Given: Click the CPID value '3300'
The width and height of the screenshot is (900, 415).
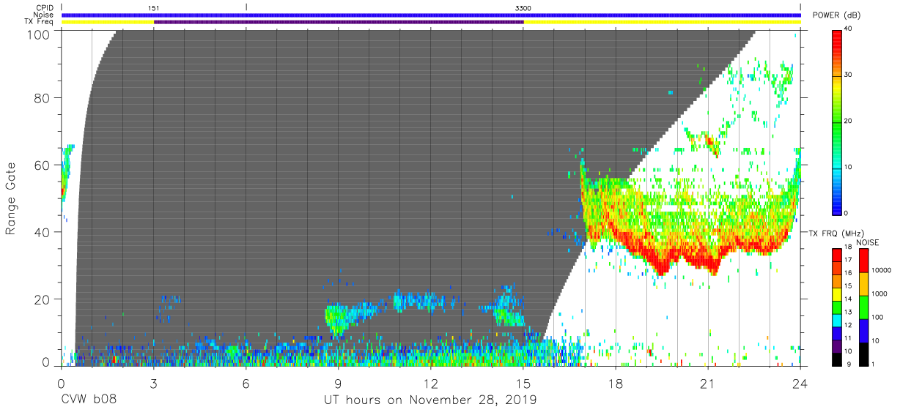Looking at the screenshot, I should tap(523, 8).
